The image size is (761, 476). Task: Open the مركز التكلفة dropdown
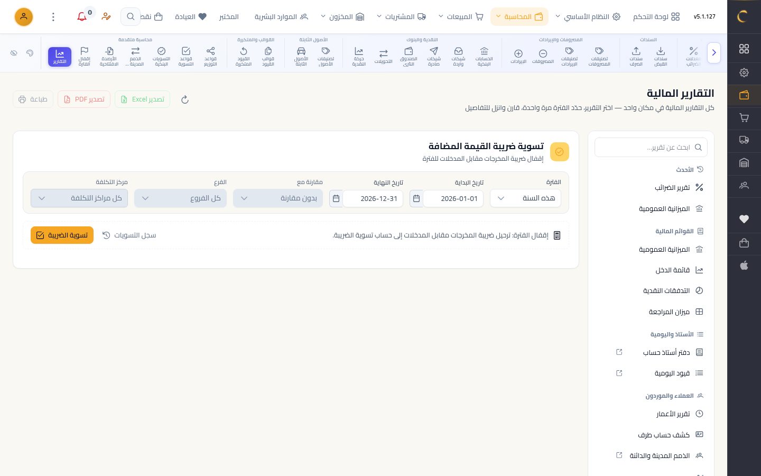[x=79, y=198]
